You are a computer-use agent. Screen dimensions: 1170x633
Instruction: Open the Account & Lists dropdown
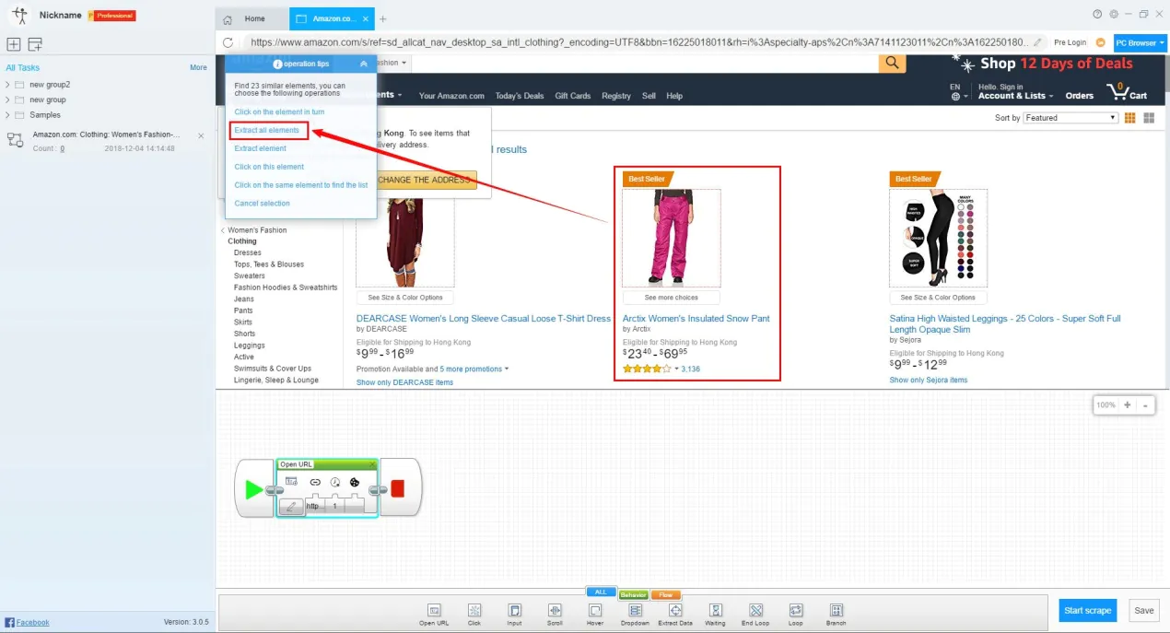[x=1015, y=96]
